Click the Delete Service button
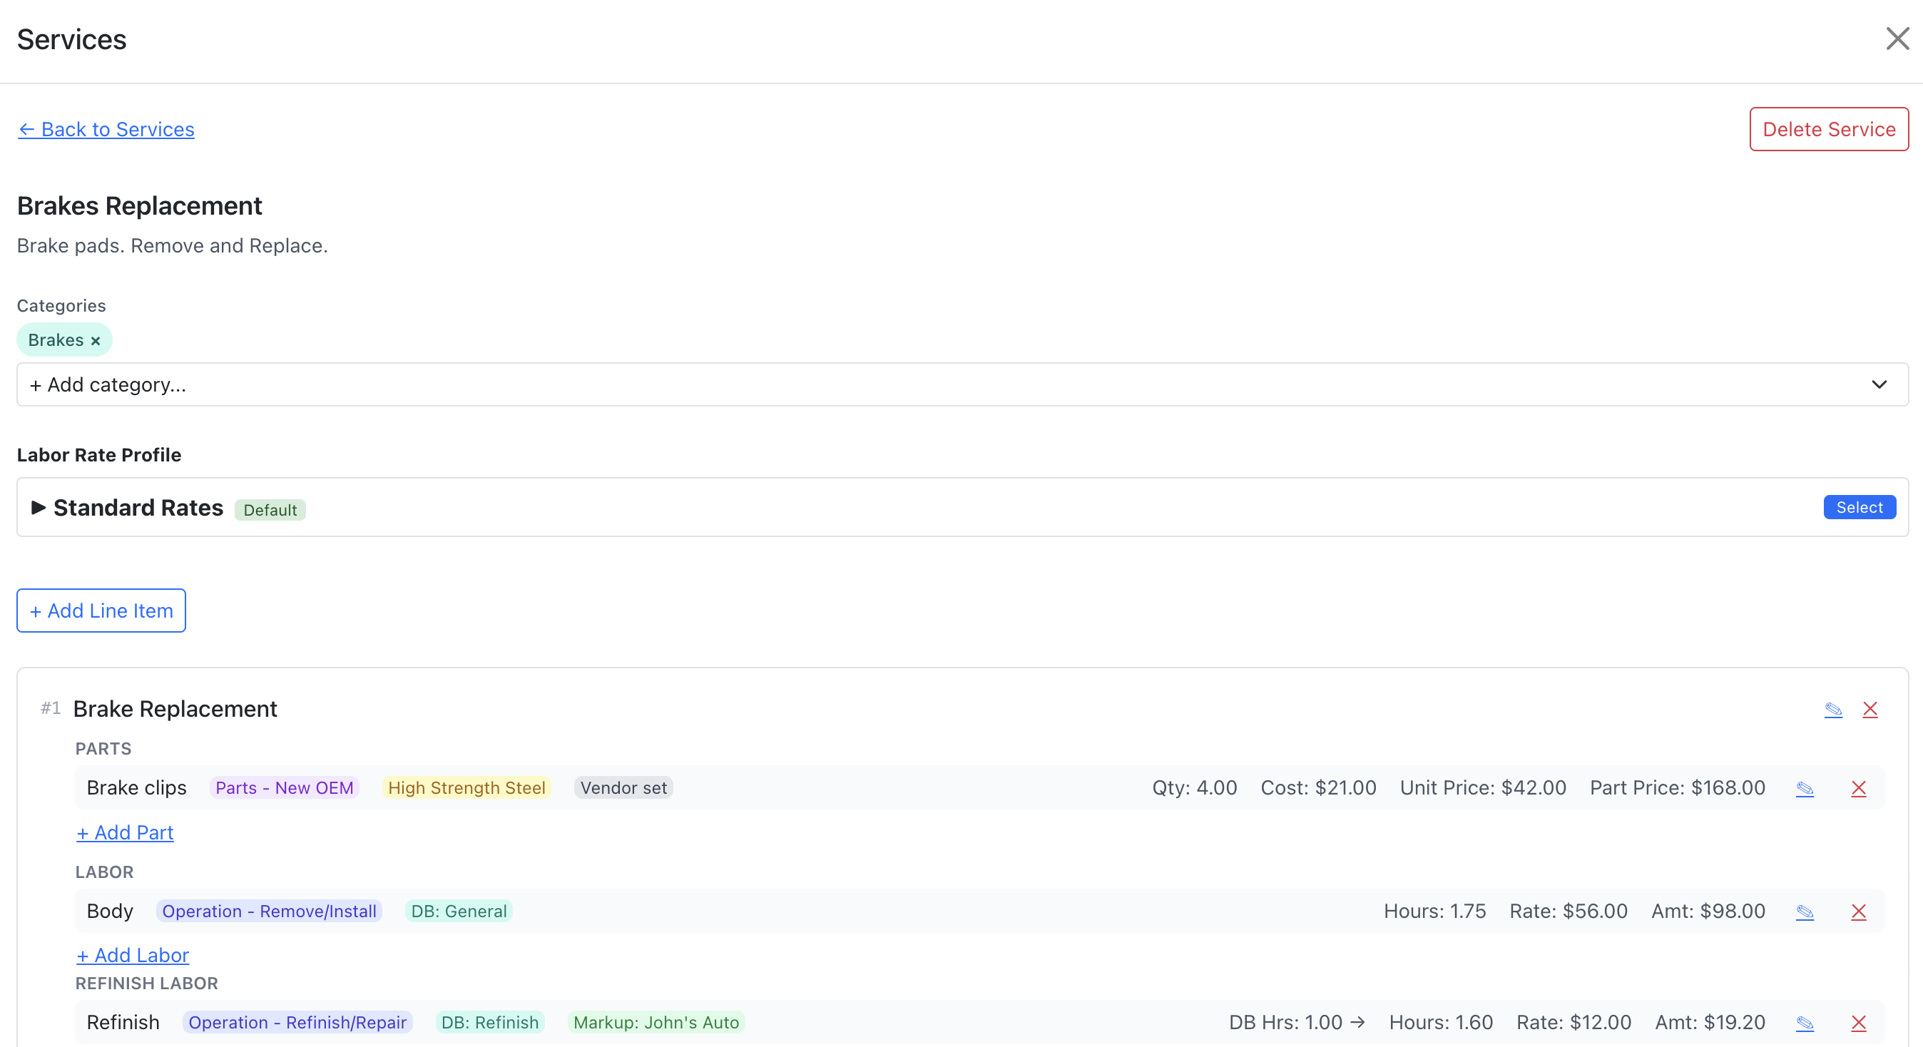Image resolution: width=1923 pixels, height=1047 pixels. point(1829,129)
